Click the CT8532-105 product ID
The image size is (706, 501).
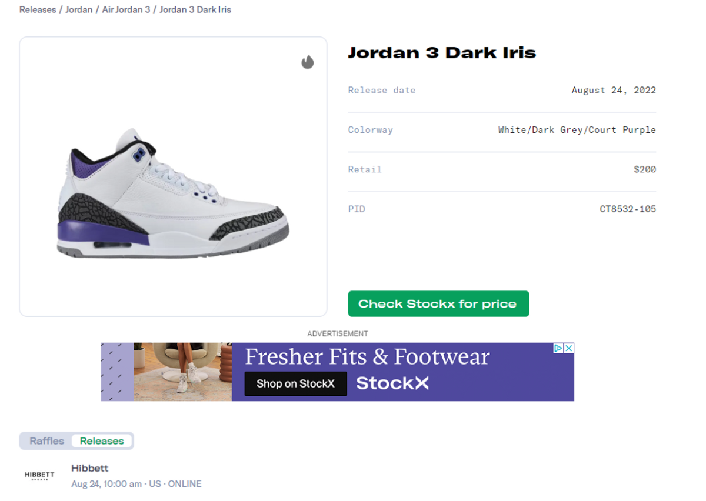[628, 209]
